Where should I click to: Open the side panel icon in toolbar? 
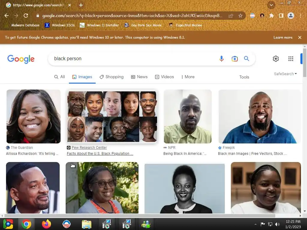281,16
